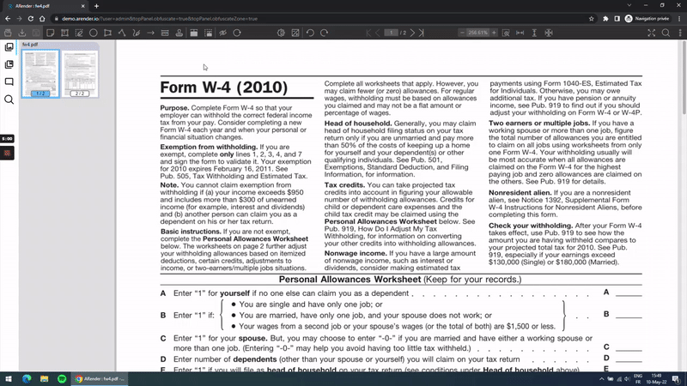The image size is (687, 386).
Task: Select the redaction obfuscate tool
Action: [165, 33]
